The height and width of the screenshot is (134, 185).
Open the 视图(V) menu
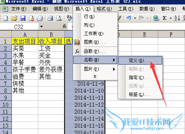click(61, 9)
